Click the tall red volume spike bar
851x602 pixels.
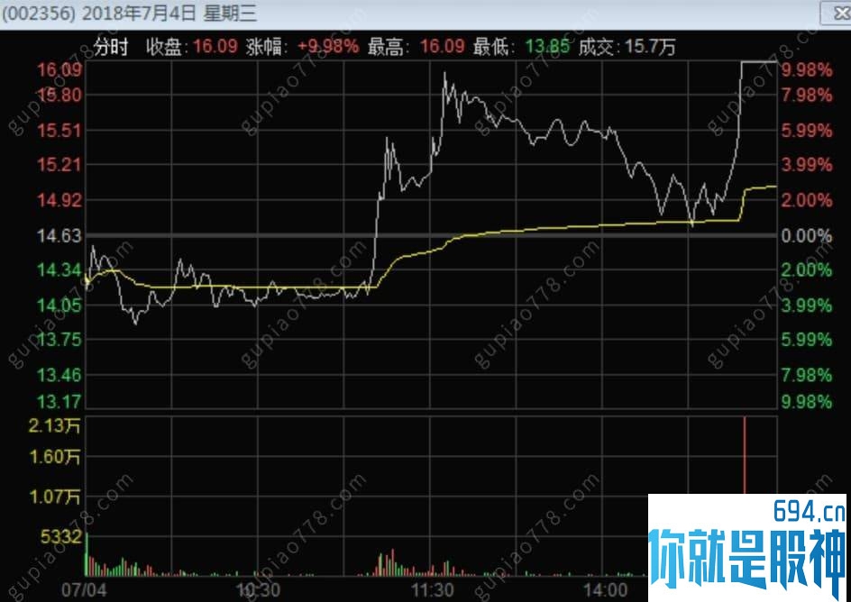744,456
